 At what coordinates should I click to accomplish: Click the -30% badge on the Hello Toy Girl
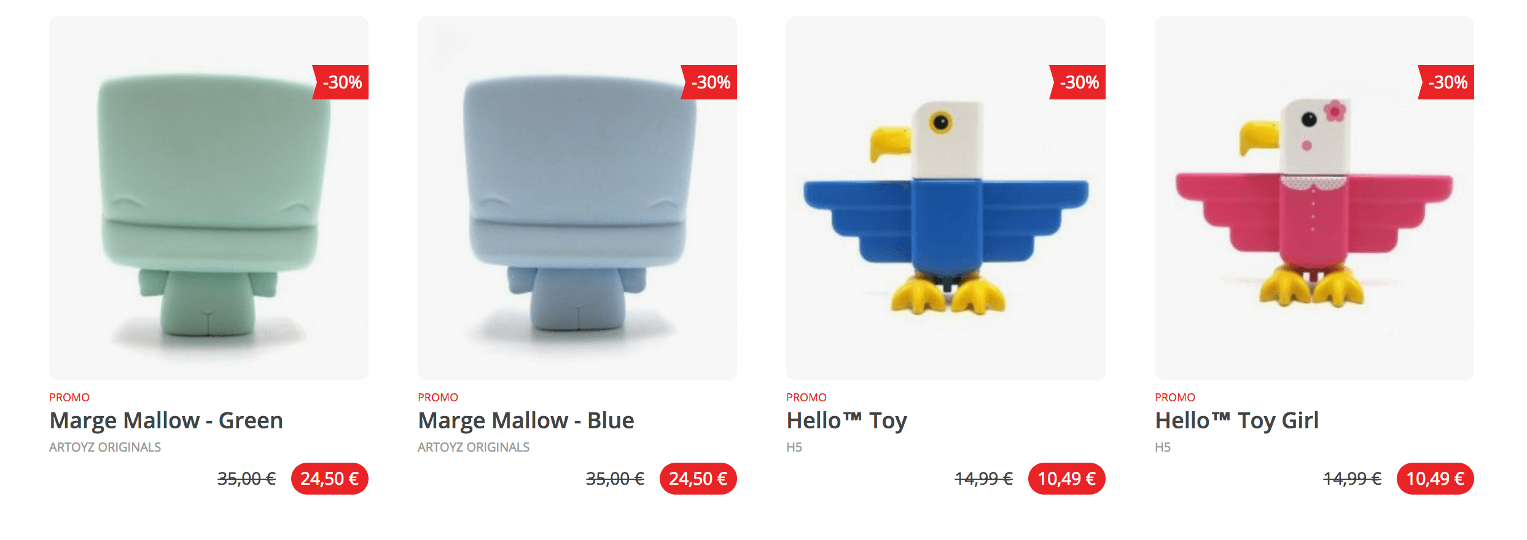1447,82
